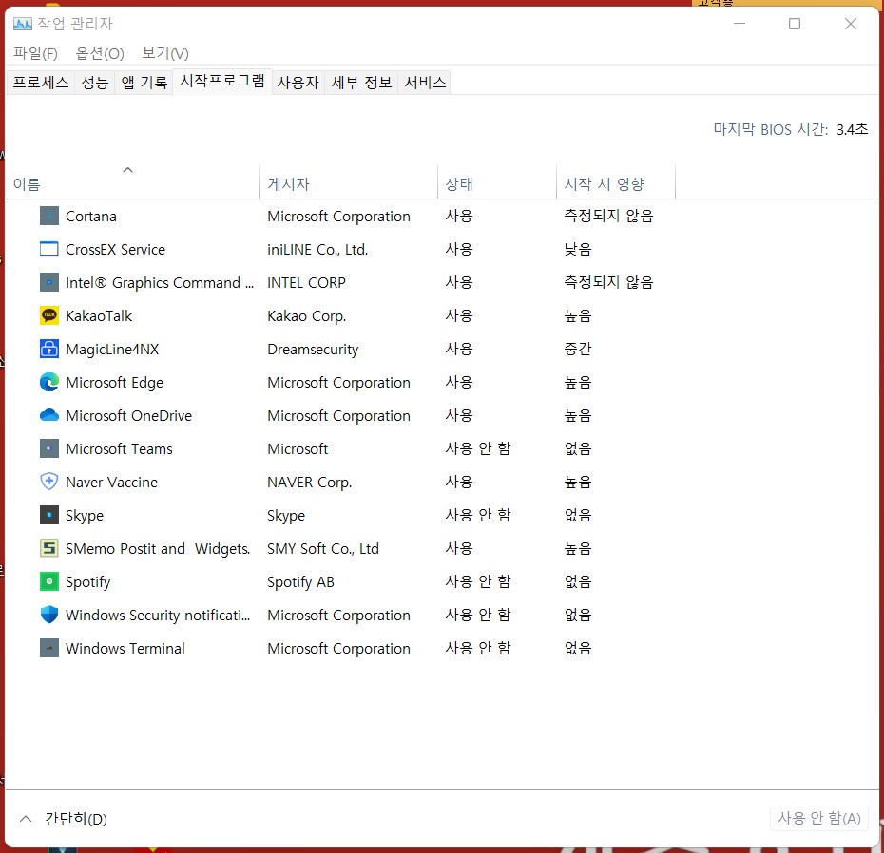Click the green Spotify icon
The width and height of the screenshot is (884, 853).
(49, 581)
